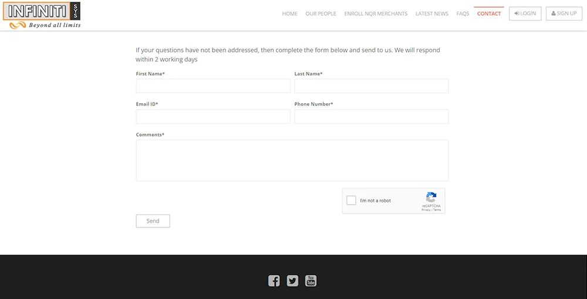Open the Twitter icon in footer

292,281
